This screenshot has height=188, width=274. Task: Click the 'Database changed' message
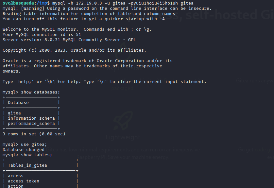tap(24, 150)
